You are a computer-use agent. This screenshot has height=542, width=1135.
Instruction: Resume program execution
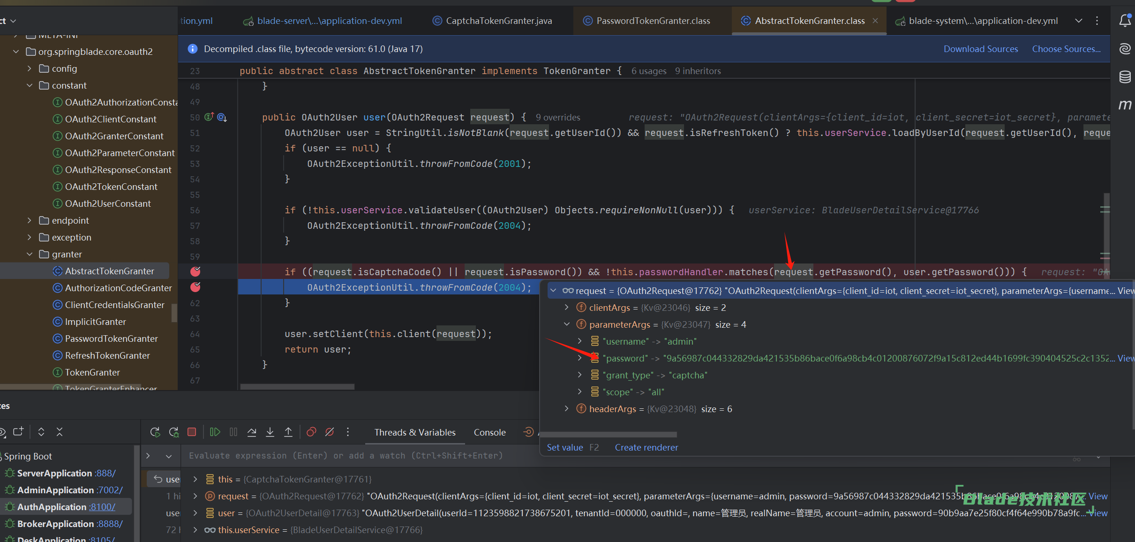[215, 432]
